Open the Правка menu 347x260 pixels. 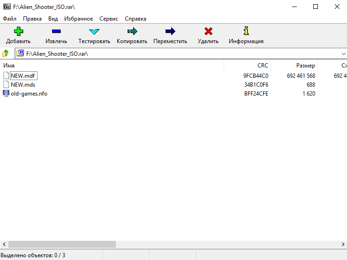tap(32, 19)
